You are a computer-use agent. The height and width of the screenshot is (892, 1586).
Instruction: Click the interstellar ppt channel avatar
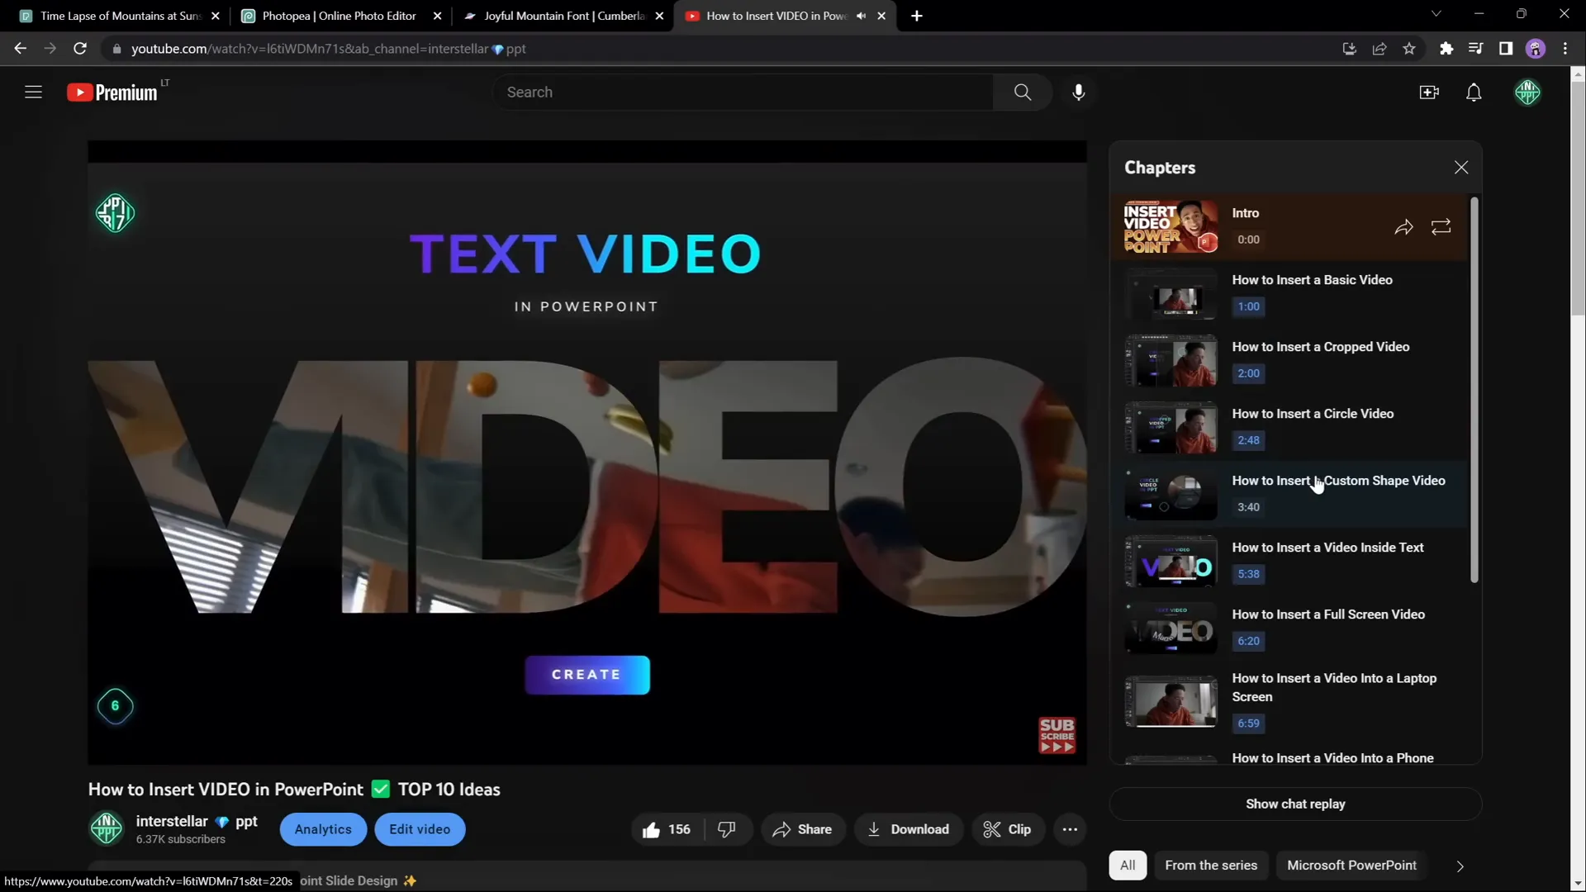click(106, 829)
